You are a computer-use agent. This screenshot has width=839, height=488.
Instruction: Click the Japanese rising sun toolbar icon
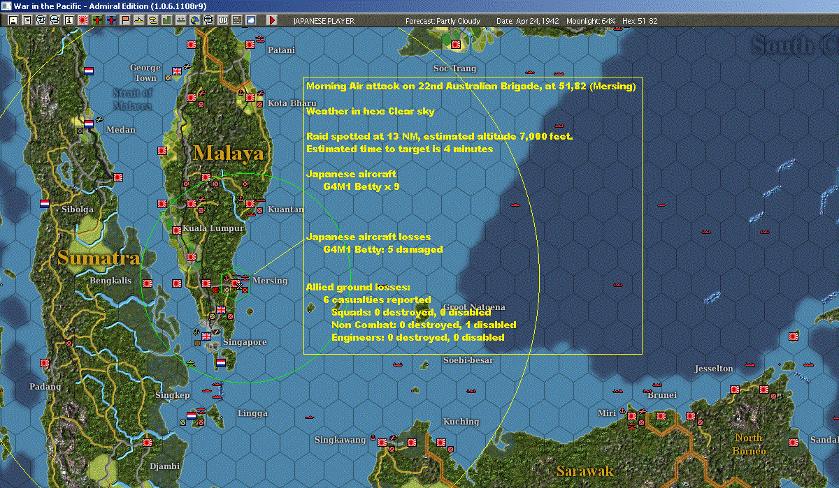click(83, 20)
